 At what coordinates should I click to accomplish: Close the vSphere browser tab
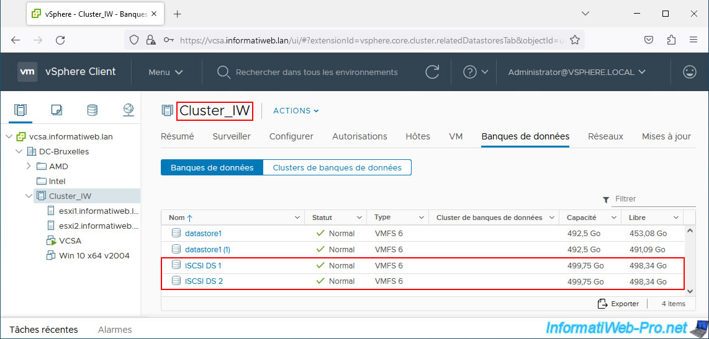point(154,14)
